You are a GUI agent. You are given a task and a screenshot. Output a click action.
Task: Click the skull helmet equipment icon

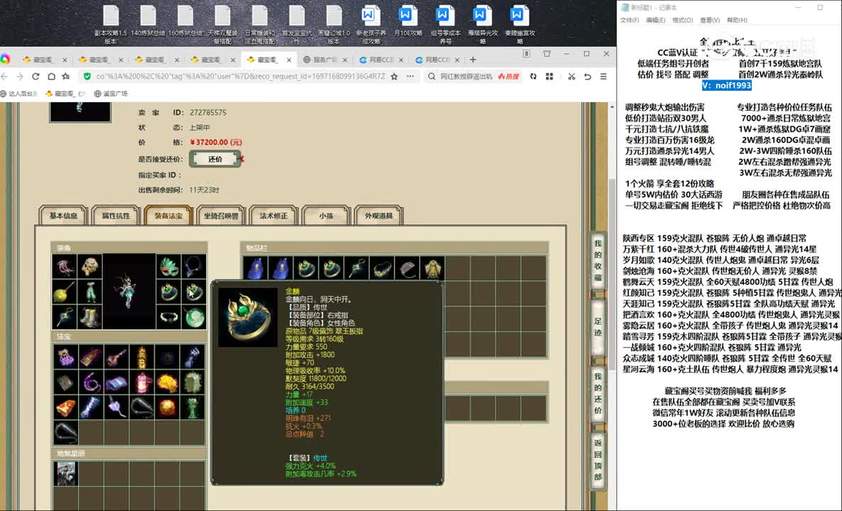90,266
